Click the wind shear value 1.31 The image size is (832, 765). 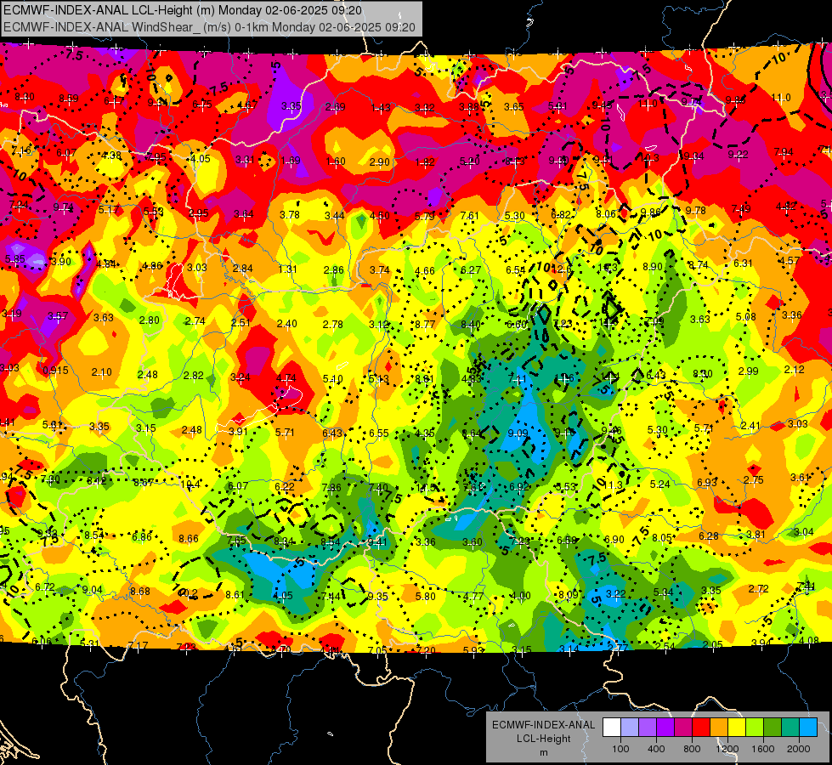tap(287, 269)
